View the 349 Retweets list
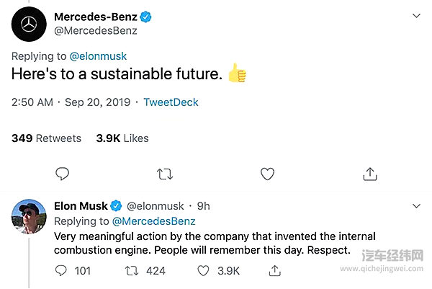This screenshot has width=432, height=289. click(46, 138)
